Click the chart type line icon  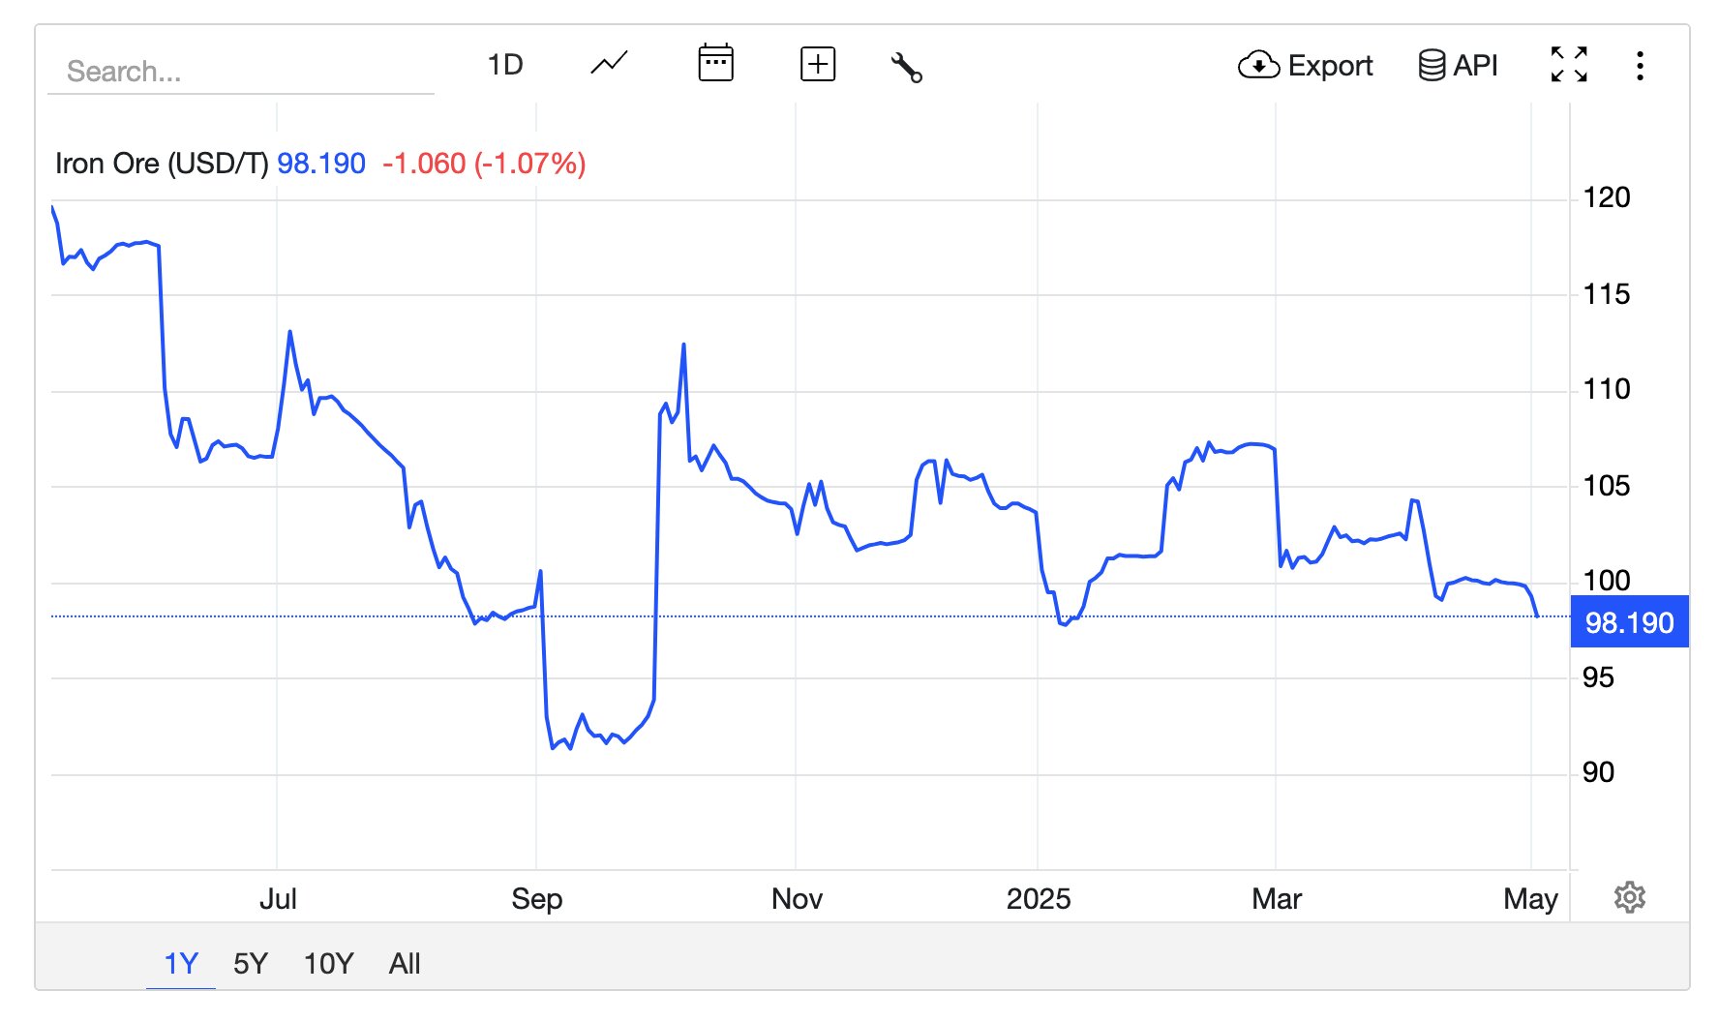(609, 65)
